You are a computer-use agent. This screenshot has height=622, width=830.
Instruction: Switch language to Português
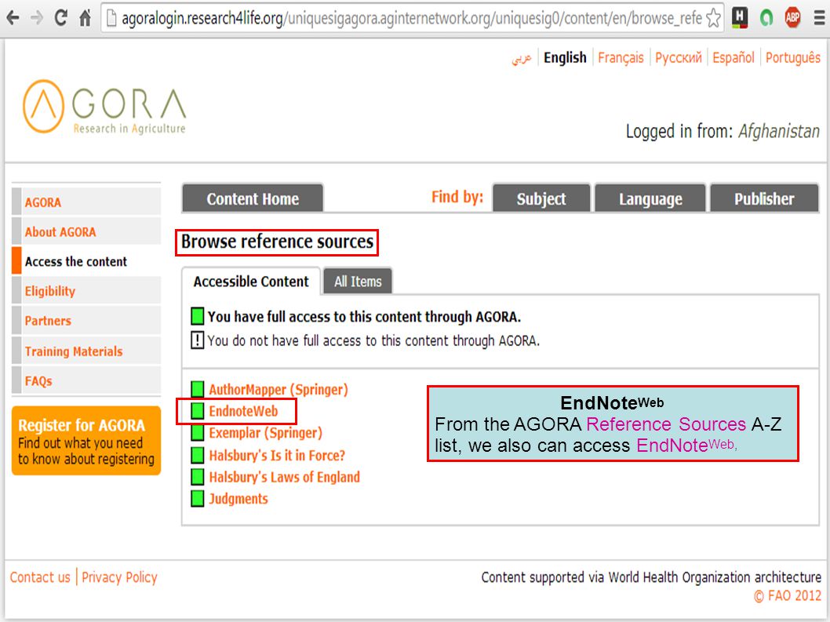click(x=792, y=57)
